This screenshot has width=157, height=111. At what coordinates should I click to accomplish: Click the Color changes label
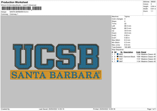click(x=117, y=19)
